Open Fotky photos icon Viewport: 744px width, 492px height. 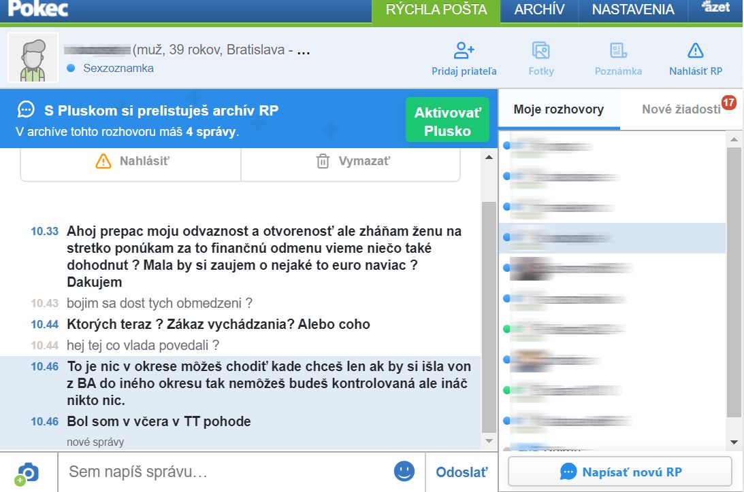(541, 59)
